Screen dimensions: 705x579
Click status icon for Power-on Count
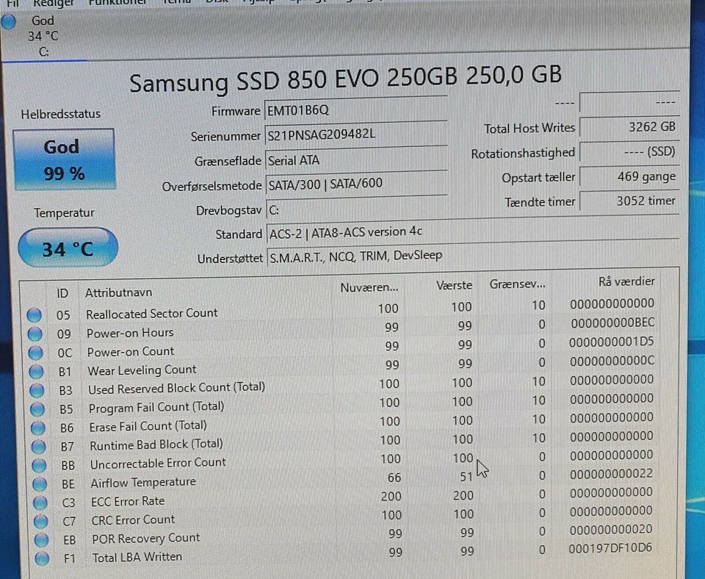[x=35, y=353]
